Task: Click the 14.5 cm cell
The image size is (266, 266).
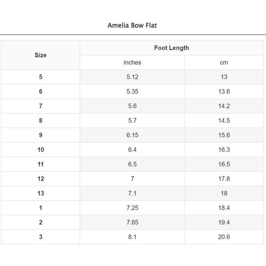Action: click(x=224, y=121)
